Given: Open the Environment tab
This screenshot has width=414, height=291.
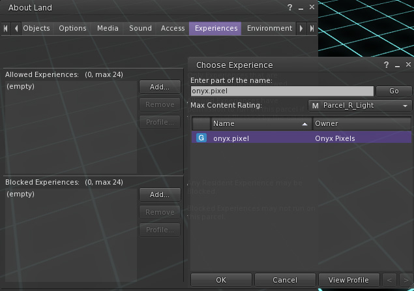Looking at the screenshot, I should tap(269, 28).
